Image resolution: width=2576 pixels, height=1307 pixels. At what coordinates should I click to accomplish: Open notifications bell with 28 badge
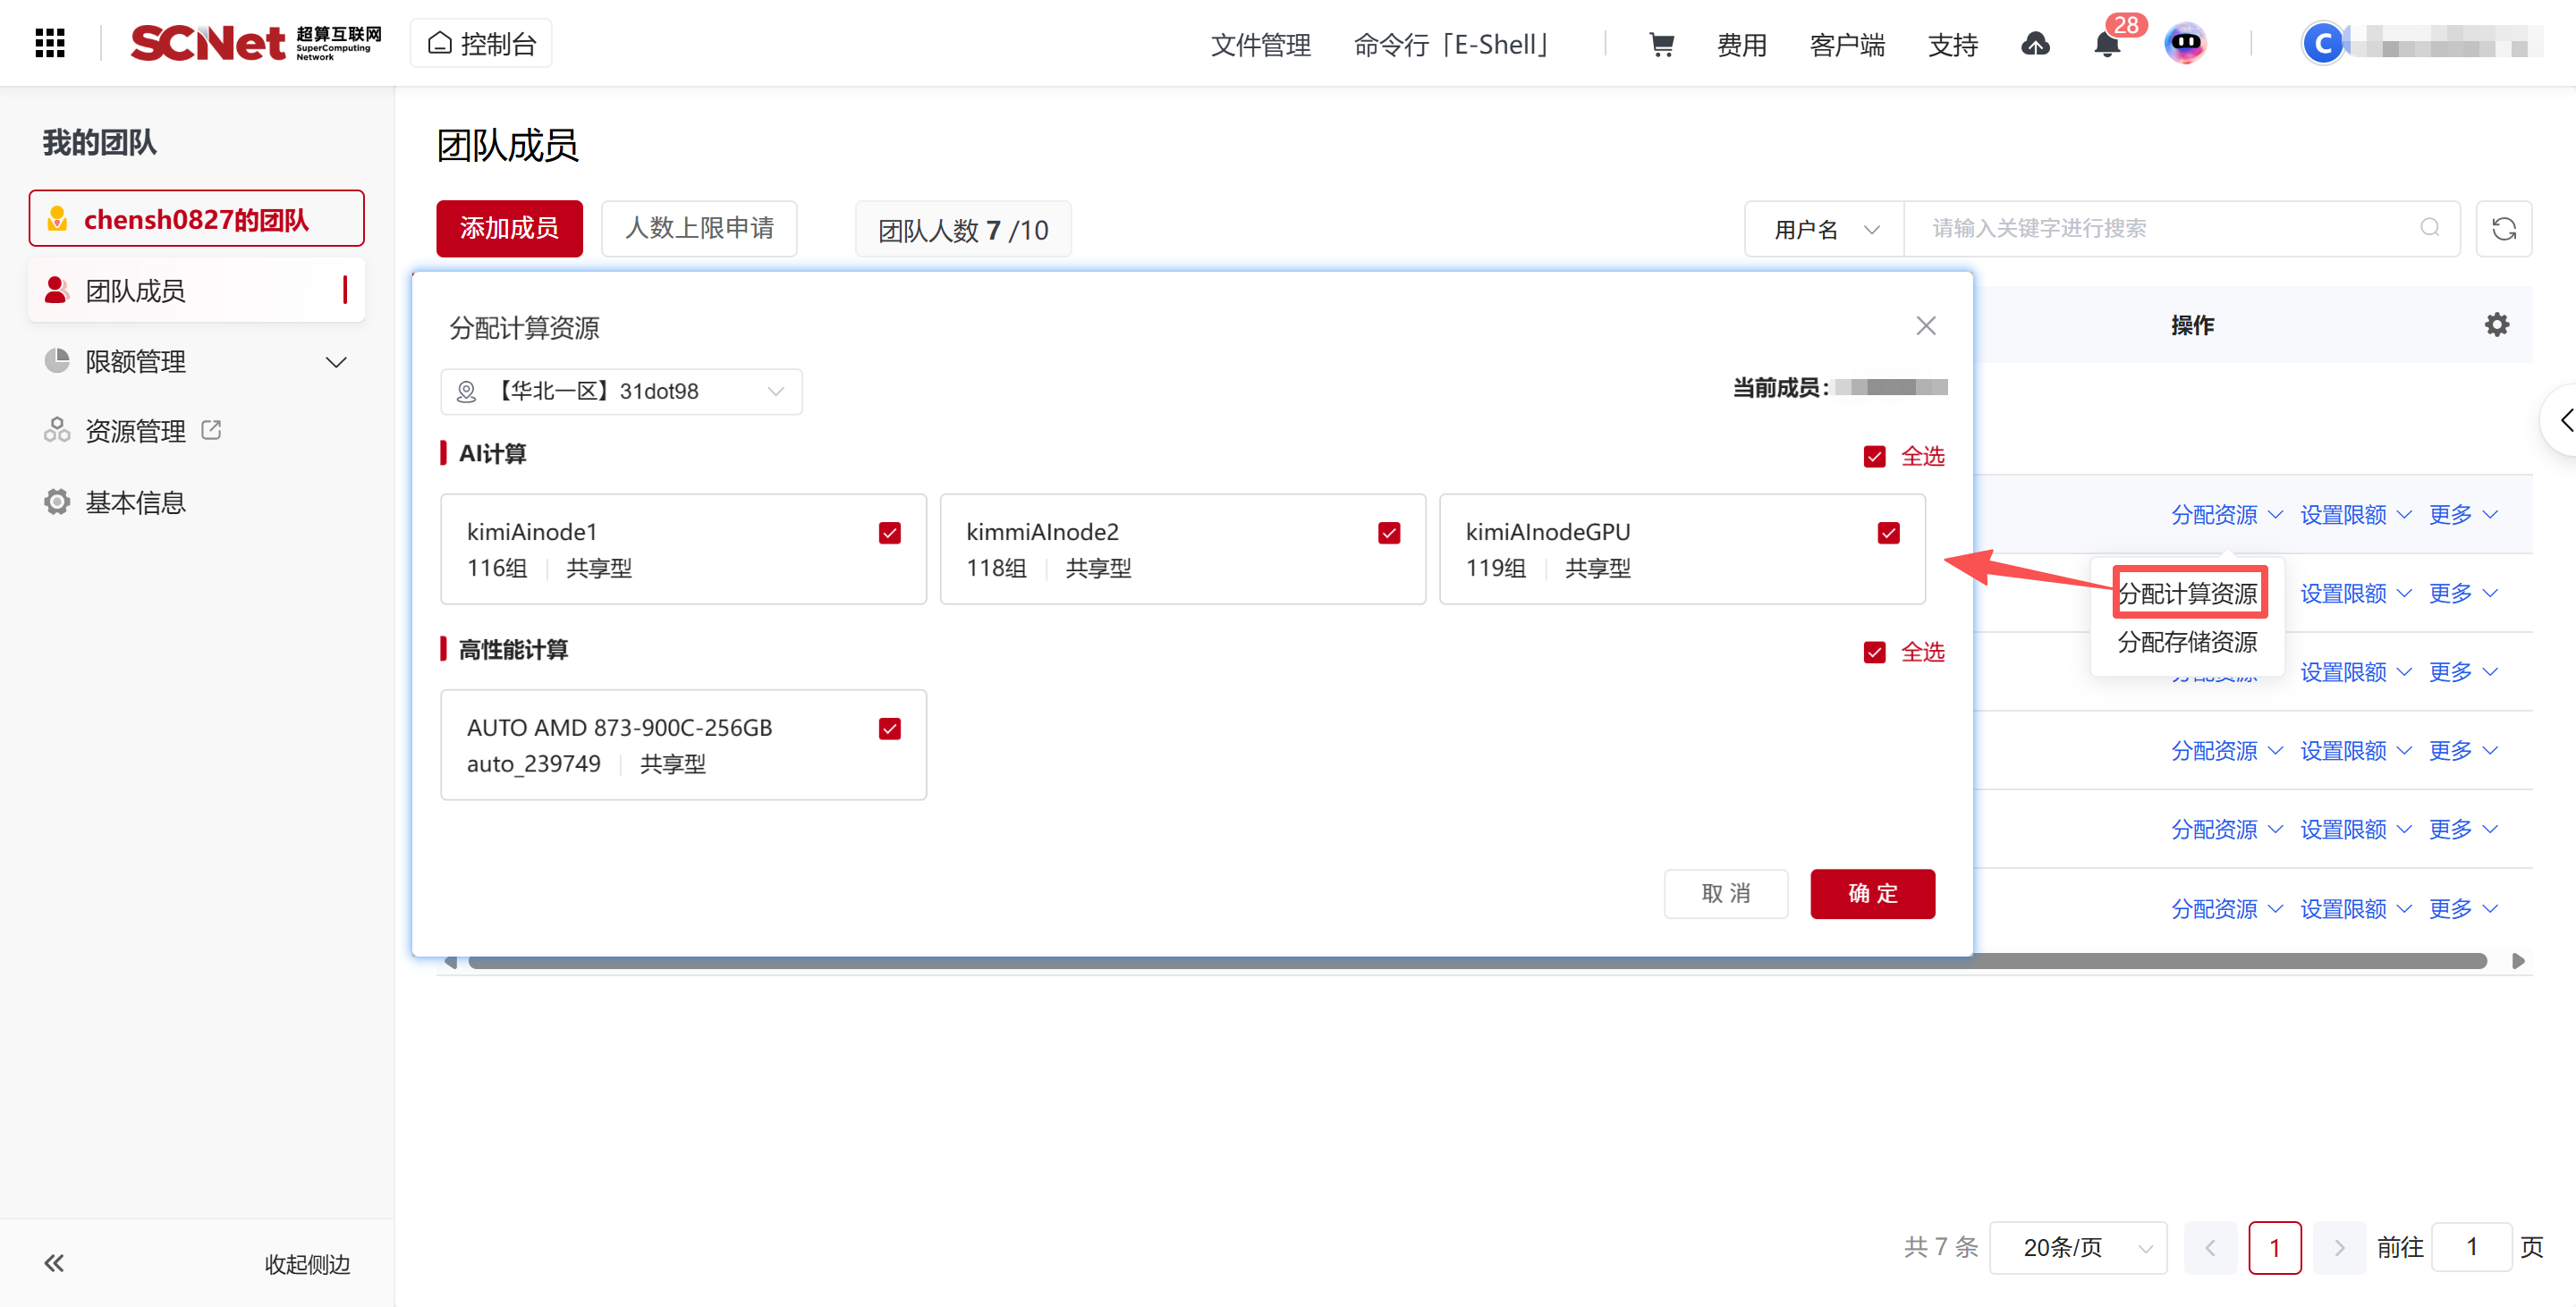2106,44
